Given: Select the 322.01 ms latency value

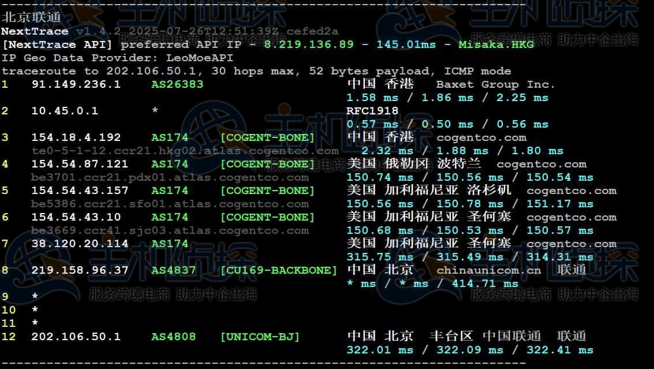Looking at the screenshot, I should point(380,350).
